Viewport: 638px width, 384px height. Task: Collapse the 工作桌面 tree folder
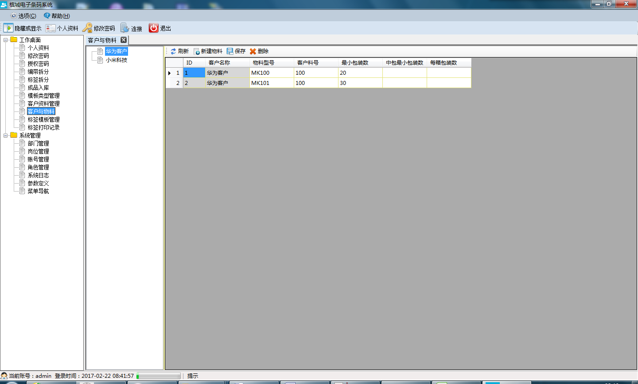6,40
